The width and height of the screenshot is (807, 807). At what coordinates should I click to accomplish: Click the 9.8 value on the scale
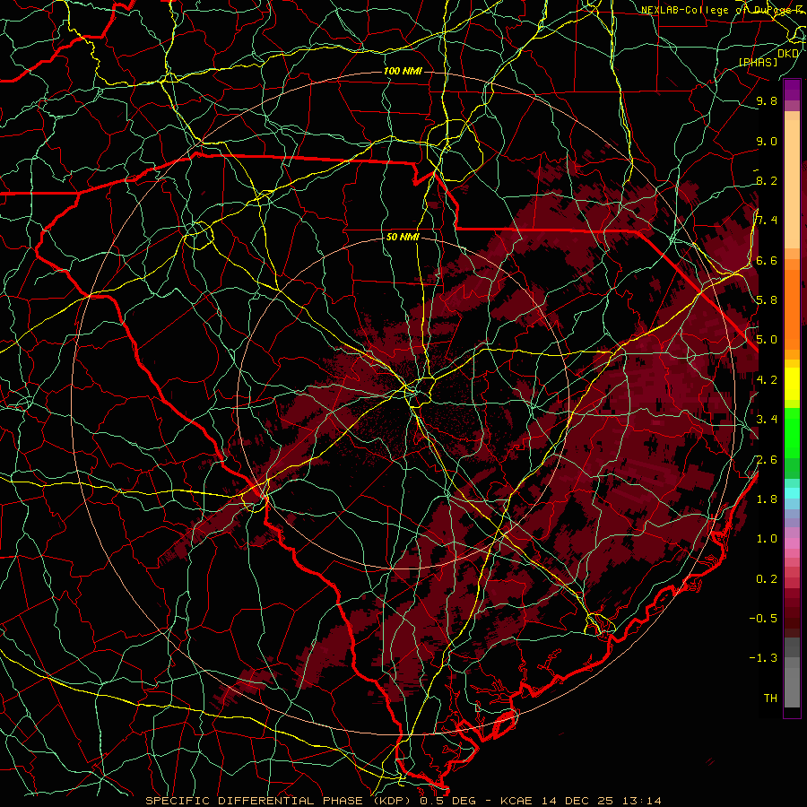767,101
